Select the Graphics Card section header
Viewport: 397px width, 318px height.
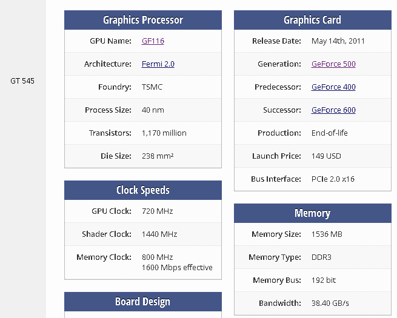pyautogui.click(x=313, y=20)
